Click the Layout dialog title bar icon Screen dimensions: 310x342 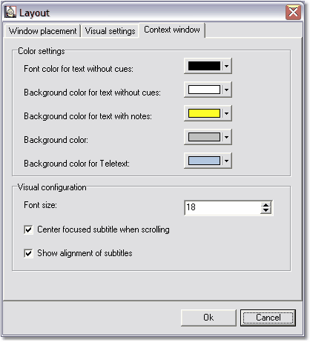[x=10, y=12]
